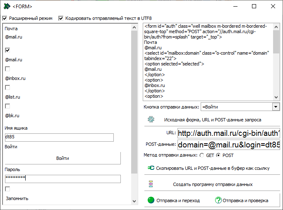Close the FORM window

click(x=273, y=6)
